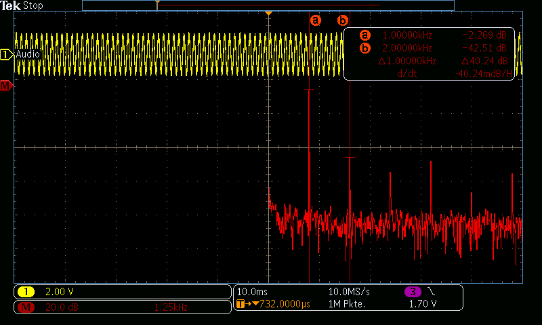The image size is (542, 325).
Task: Click the red math M badge
Action: [26, 307]
